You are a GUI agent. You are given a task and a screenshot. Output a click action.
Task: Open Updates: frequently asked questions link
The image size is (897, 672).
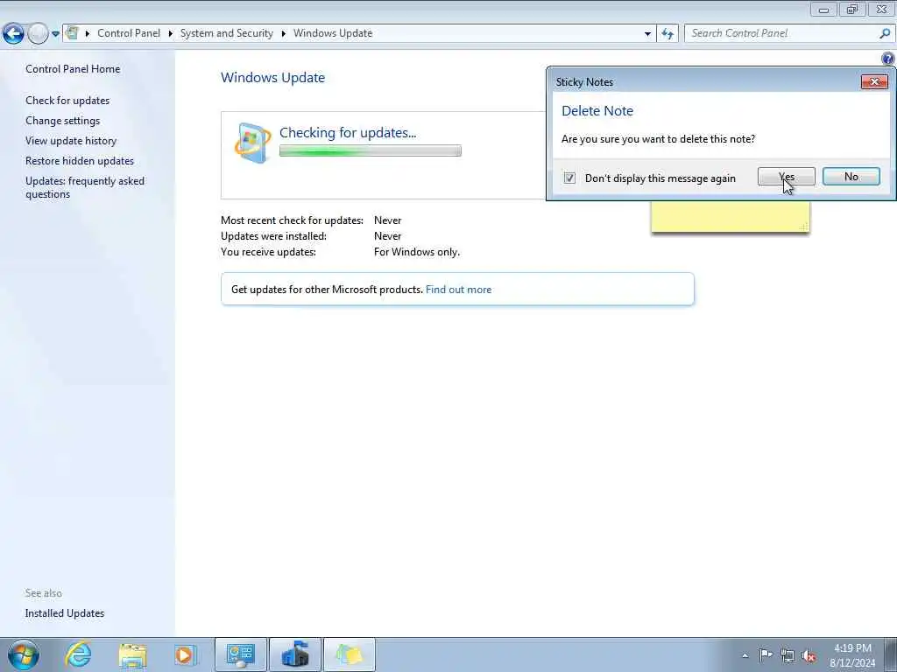85,187
